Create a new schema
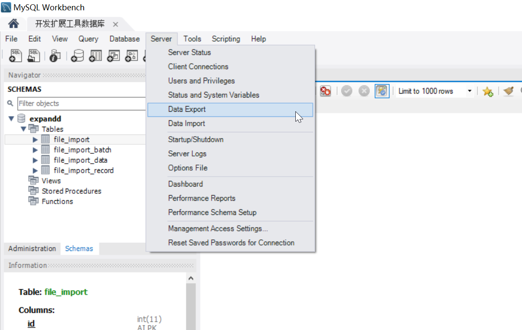 [x=77, y=55]
